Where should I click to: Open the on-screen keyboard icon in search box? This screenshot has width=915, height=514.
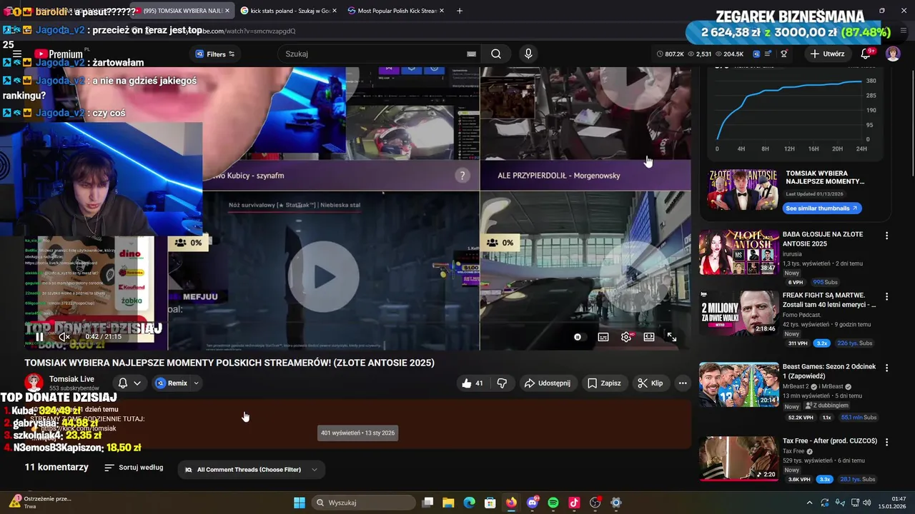pyautogui.click(x=471, y=54)
